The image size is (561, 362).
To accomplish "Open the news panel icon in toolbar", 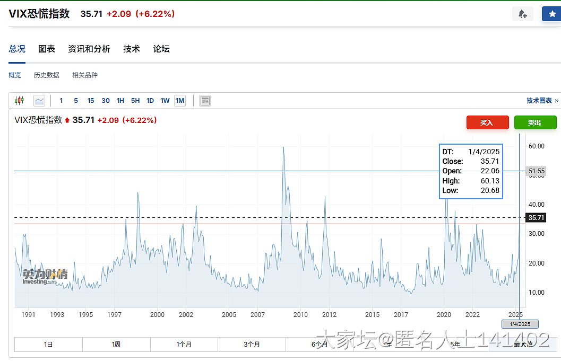I will (x=205, y=101).
